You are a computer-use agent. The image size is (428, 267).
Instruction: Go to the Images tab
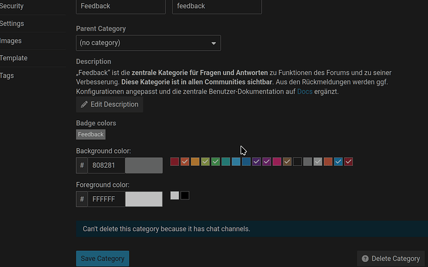point(11,41)
